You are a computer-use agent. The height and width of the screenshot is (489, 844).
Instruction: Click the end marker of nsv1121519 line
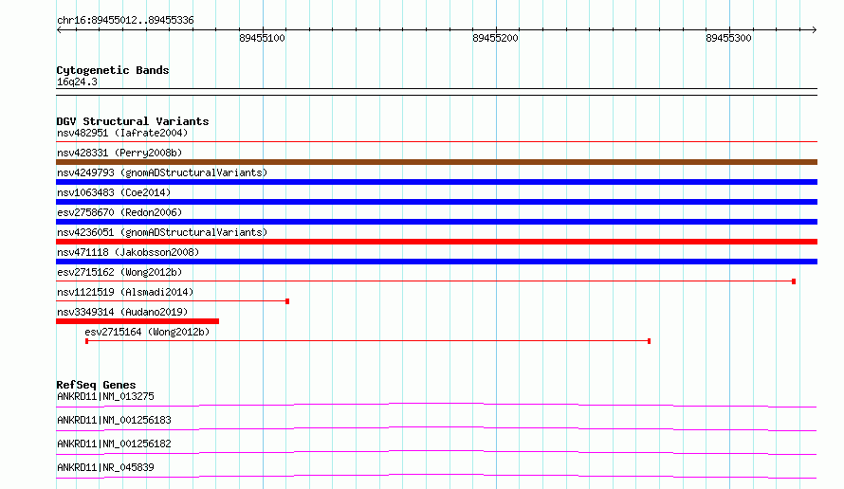coord(287,301)
